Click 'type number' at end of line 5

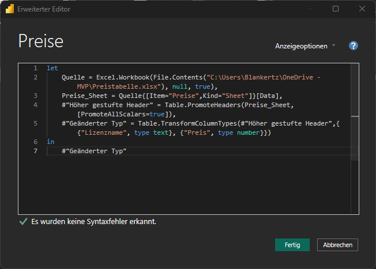click(239, 132)
